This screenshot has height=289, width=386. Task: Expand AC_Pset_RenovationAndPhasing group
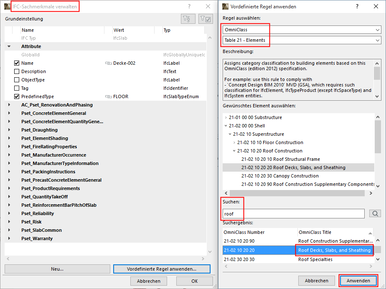[9, 105]
